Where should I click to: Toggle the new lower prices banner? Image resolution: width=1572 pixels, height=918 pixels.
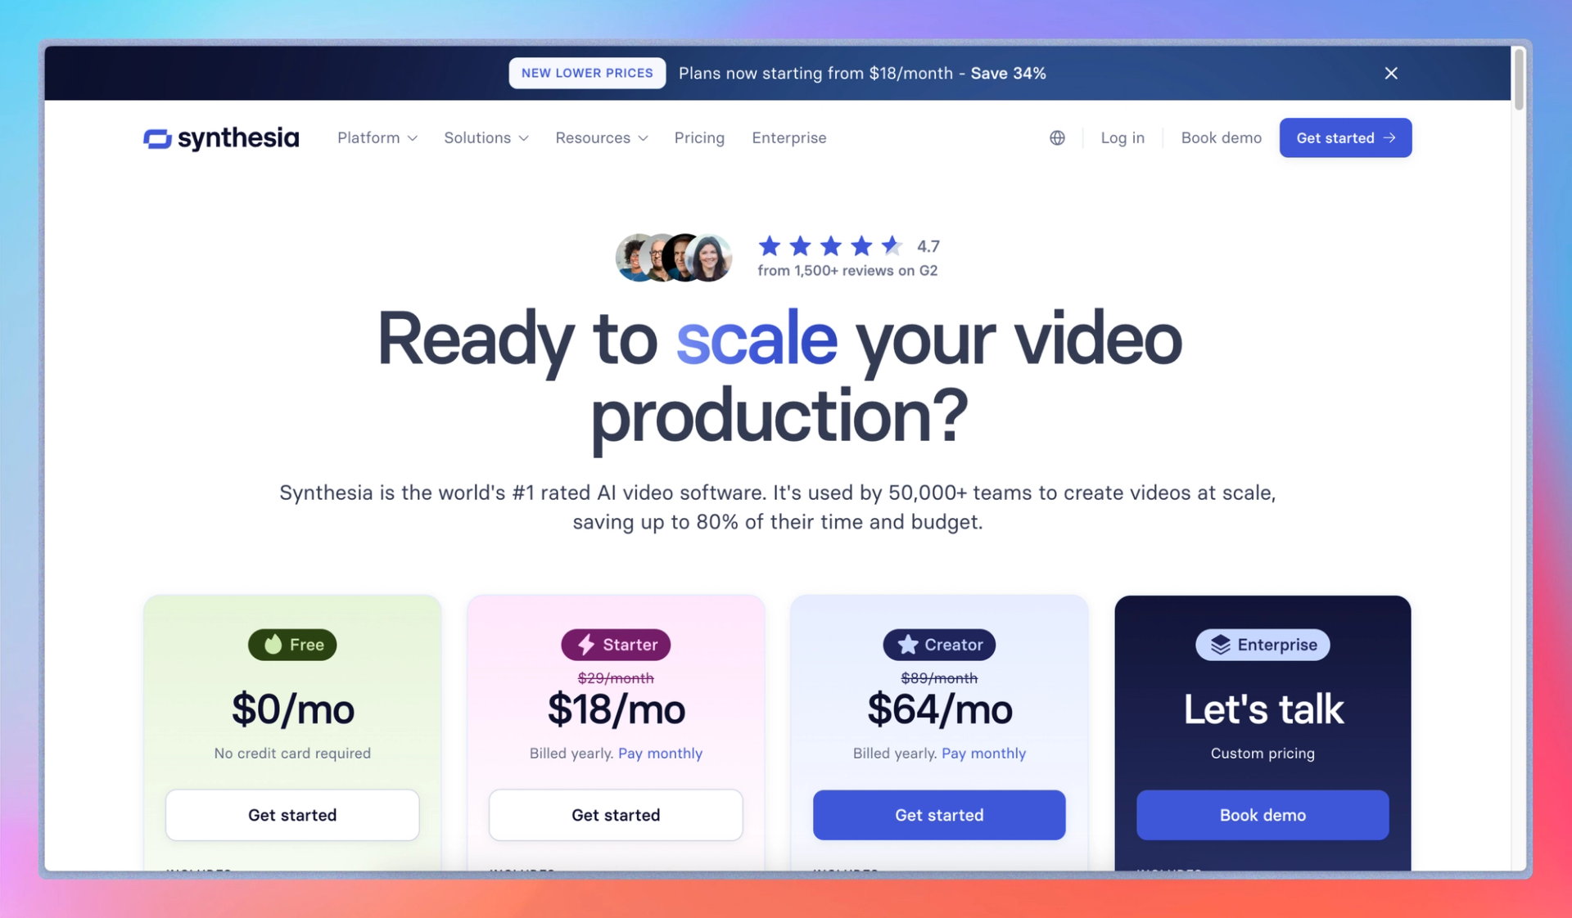tap(1390, 73)
